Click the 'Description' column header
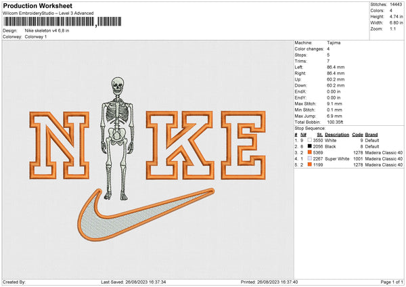 click(x=337, y=135)
